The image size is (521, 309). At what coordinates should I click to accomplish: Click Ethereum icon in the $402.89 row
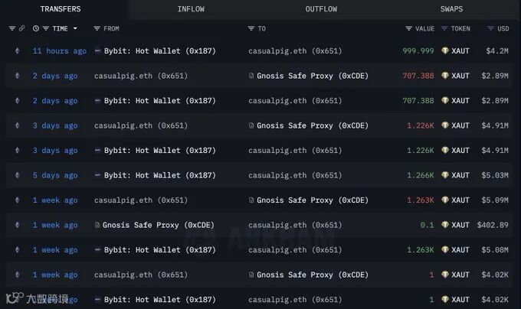click(18, 225)
